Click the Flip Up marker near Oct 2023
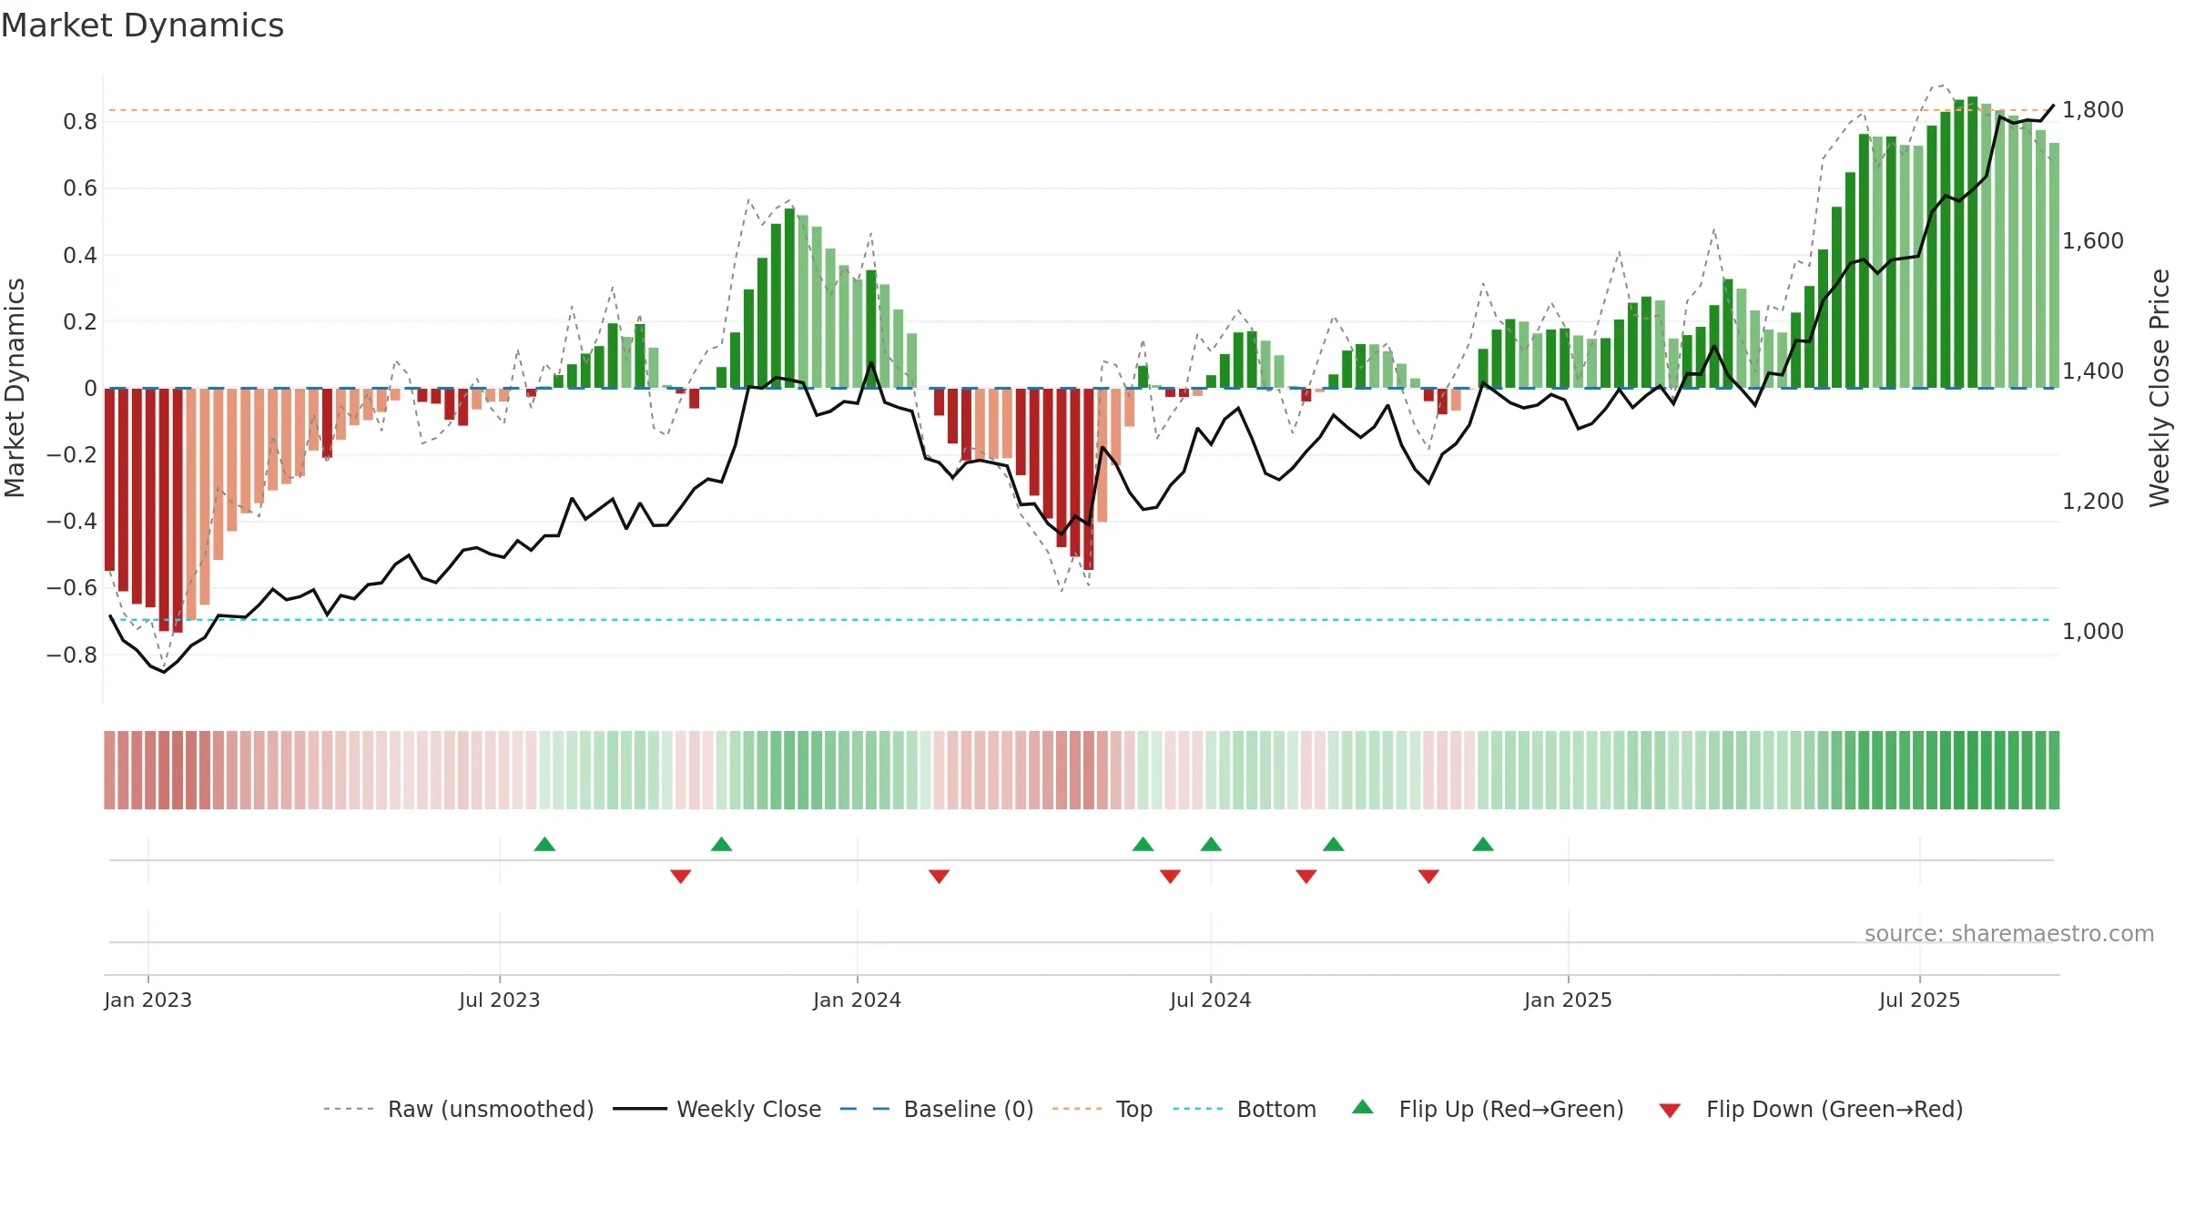2185x1229 pixels. [x=721, y=844]
